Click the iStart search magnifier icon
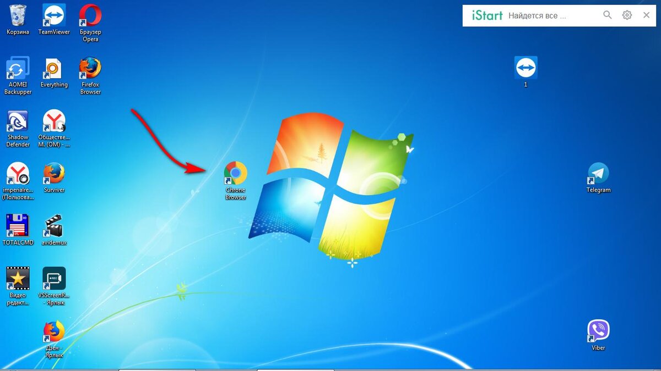Viewport: 661px width, 371px height. (608, 15)
